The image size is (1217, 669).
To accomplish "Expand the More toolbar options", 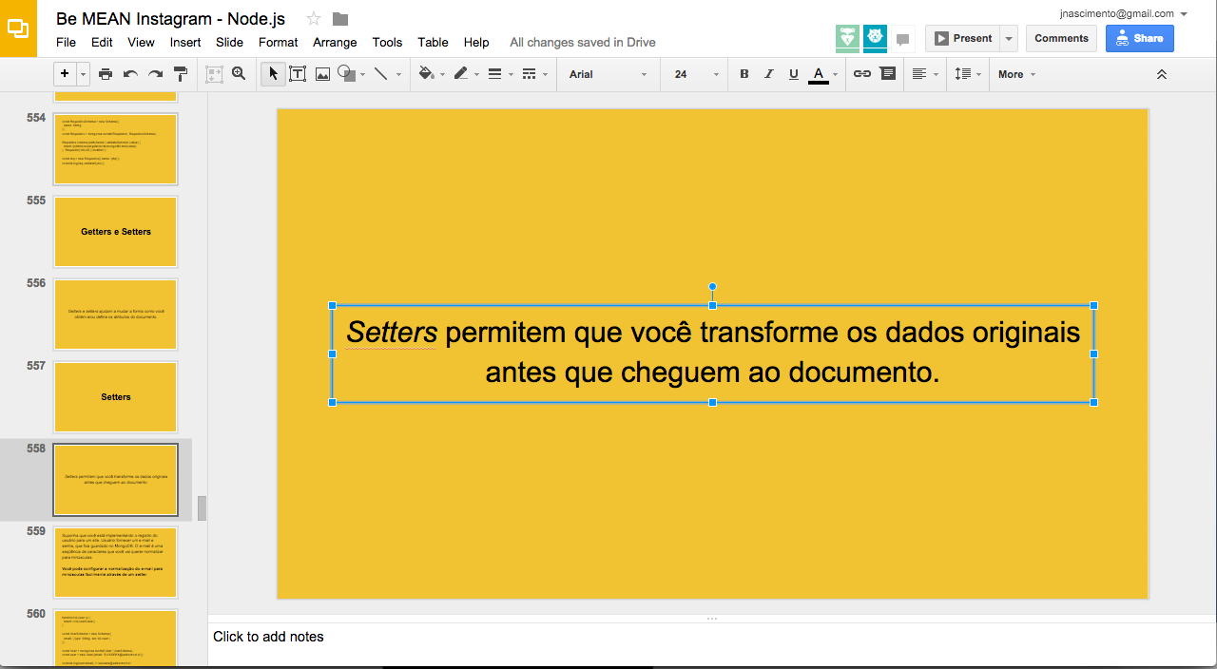I will (x=1016, y=74).
